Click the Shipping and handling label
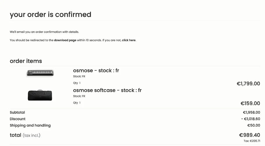The width and height of the screenshot is (265, 146). coord(30,125)
